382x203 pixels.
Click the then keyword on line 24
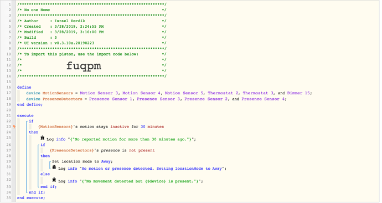click(33, 132)
